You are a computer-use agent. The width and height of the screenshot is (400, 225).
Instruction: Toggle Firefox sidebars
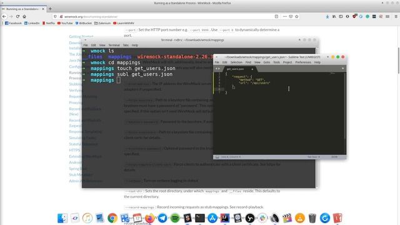[x=341, y=16]
